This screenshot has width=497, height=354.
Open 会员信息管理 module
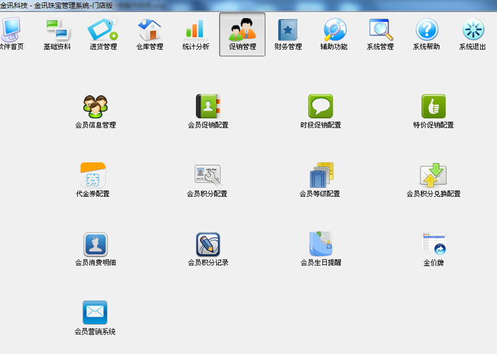point(95,107)
